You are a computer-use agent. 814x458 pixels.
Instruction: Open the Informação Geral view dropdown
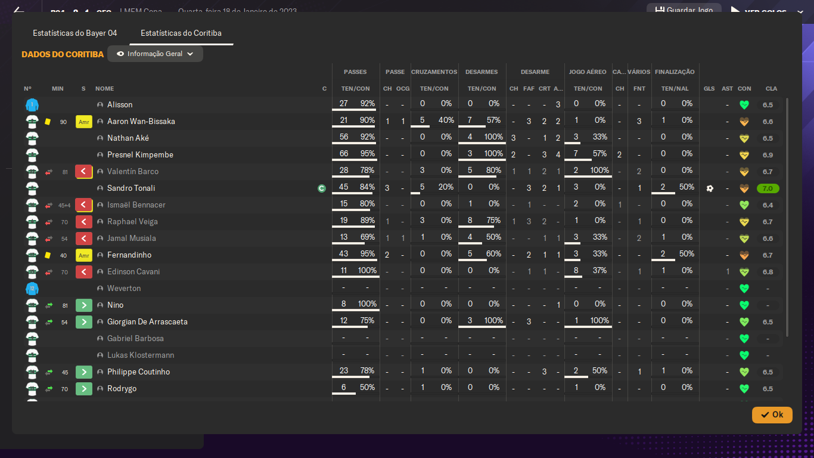pyautogui.click(x=155, y=54)
